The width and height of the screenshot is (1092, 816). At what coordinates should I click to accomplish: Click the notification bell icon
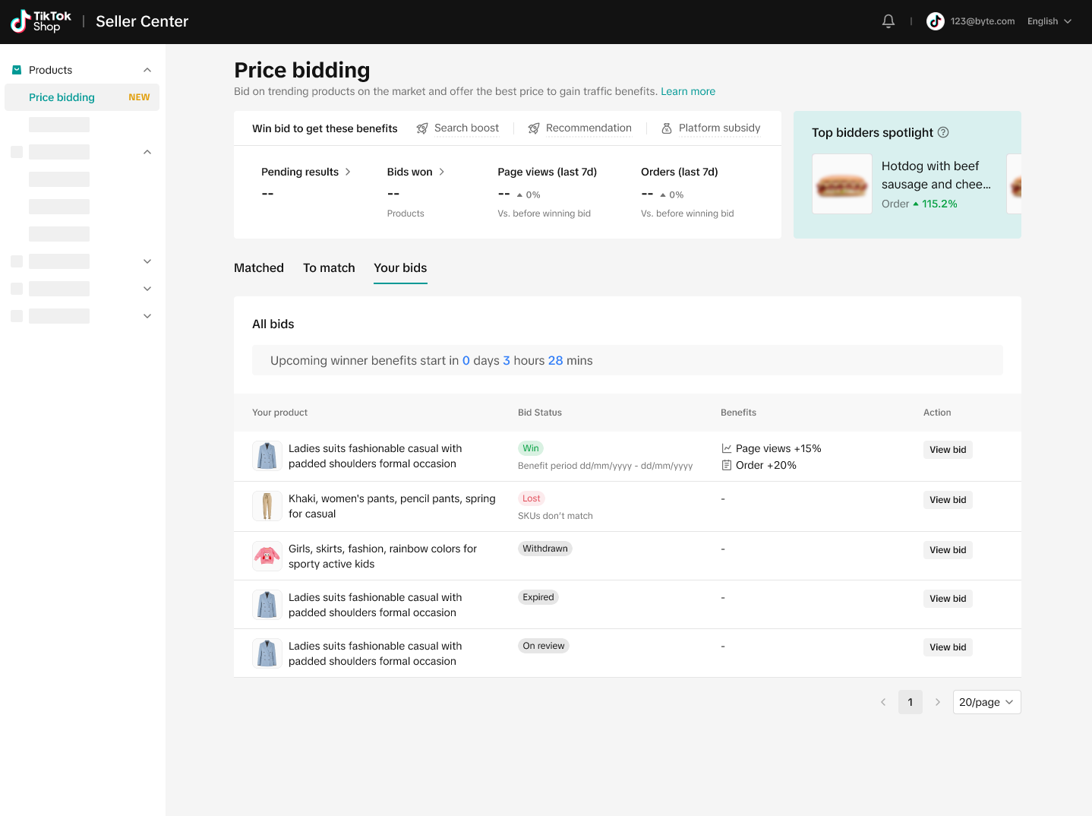tap(888, 21)
